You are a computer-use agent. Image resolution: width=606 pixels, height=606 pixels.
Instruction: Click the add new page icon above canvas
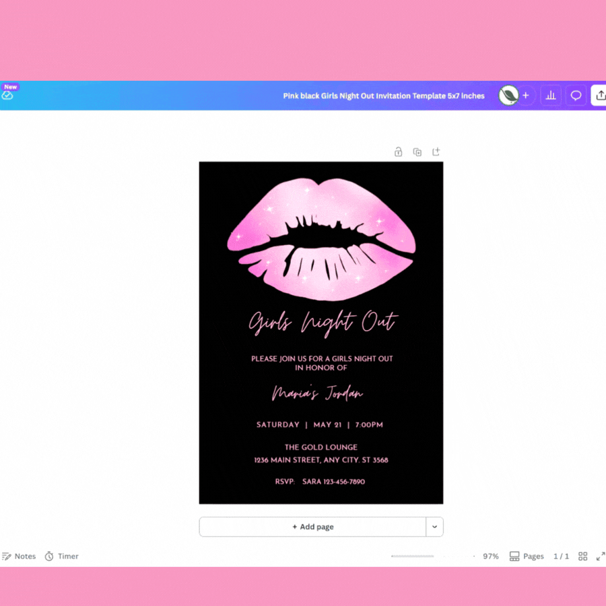pyautogui.click(x=436, y=152)
